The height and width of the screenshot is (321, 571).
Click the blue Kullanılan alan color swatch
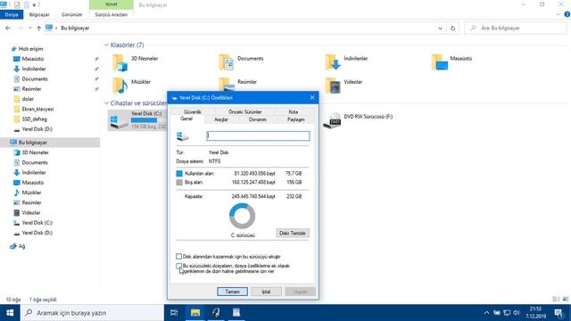pos(179,174)
